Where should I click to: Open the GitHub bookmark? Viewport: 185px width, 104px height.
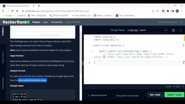103,16
